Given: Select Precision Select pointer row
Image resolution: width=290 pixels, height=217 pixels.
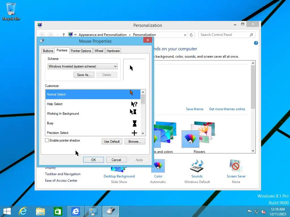Looking at the screenshot, I should point(93,132).
